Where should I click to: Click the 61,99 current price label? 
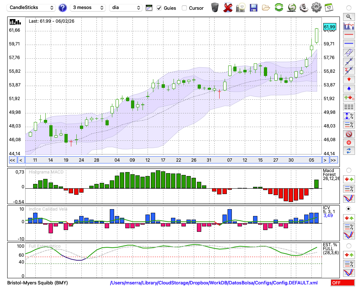click(329, 27)
